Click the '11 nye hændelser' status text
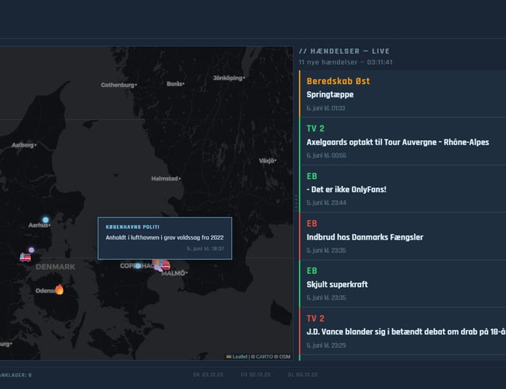The height and width of the screenshot is (389, 506). coord(346,62)
